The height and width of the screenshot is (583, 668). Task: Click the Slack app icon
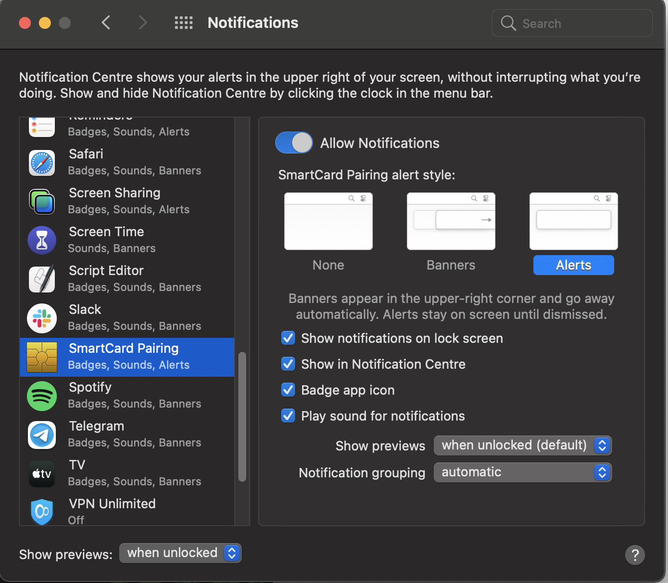tap(42, 318)
